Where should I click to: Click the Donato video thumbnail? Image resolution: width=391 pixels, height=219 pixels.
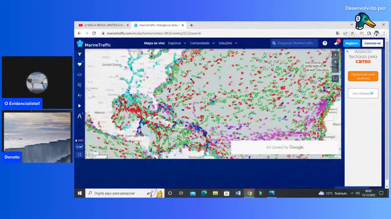pyautogui.click(x=37, y=137)
